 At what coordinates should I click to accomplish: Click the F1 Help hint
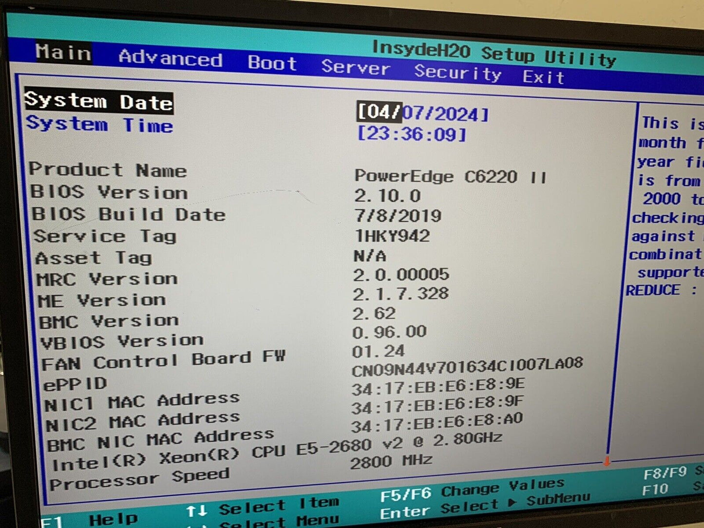click(x=90, y=520)
